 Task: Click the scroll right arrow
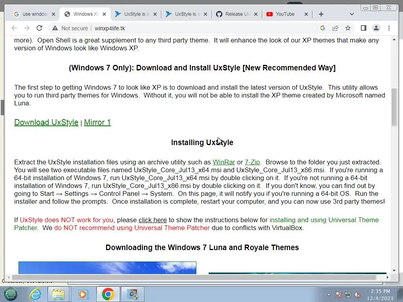coord(388,277)
